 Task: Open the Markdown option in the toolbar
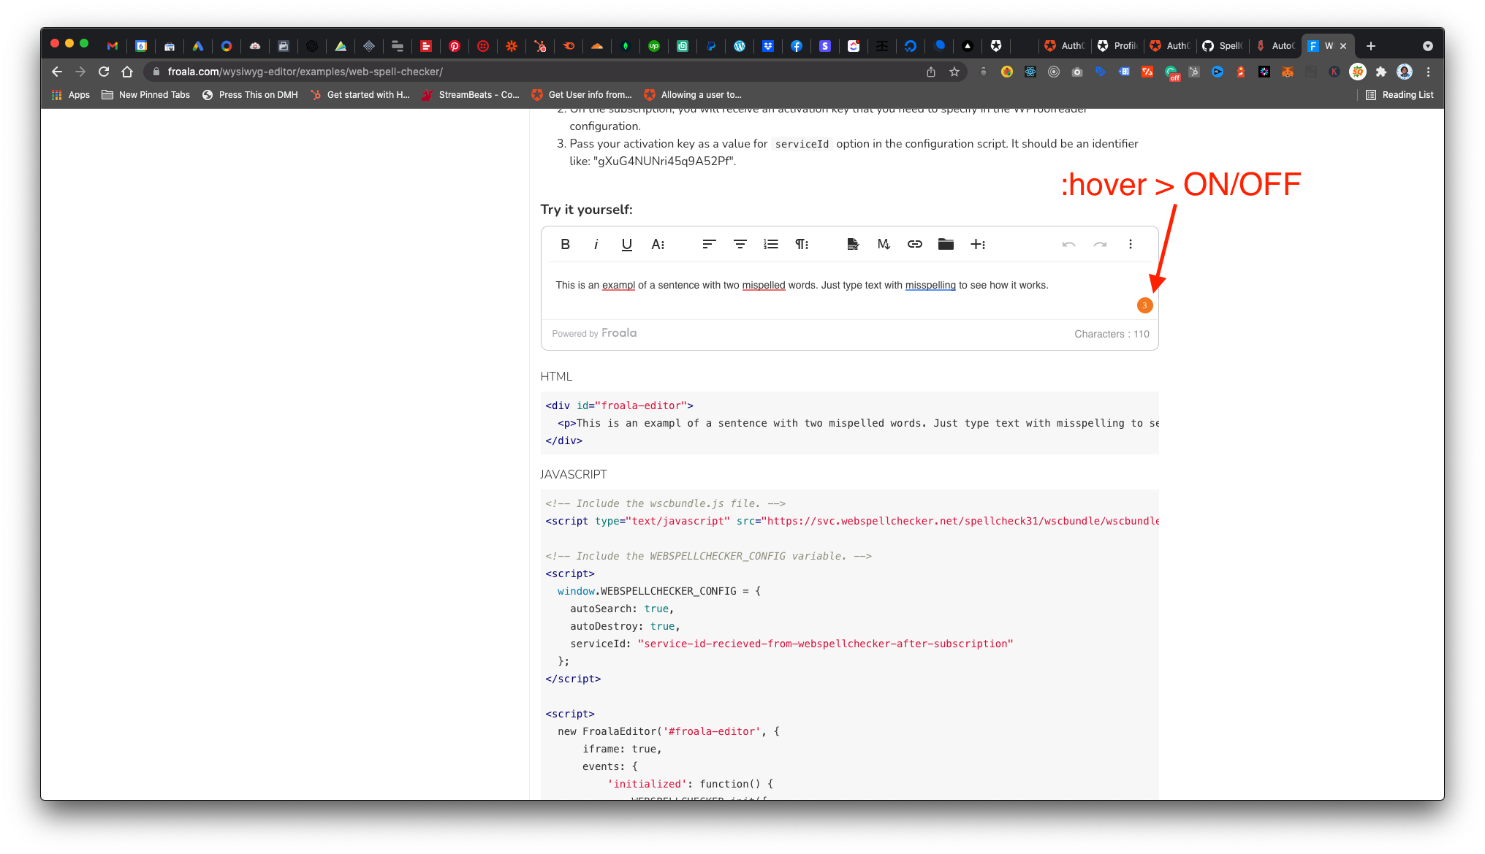tap(884, 244)
